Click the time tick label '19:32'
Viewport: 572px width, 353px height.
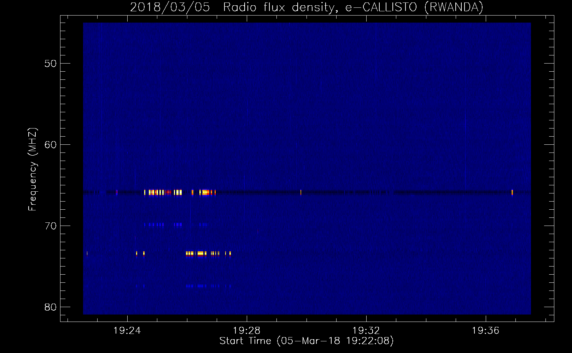[x=366, y=330]
